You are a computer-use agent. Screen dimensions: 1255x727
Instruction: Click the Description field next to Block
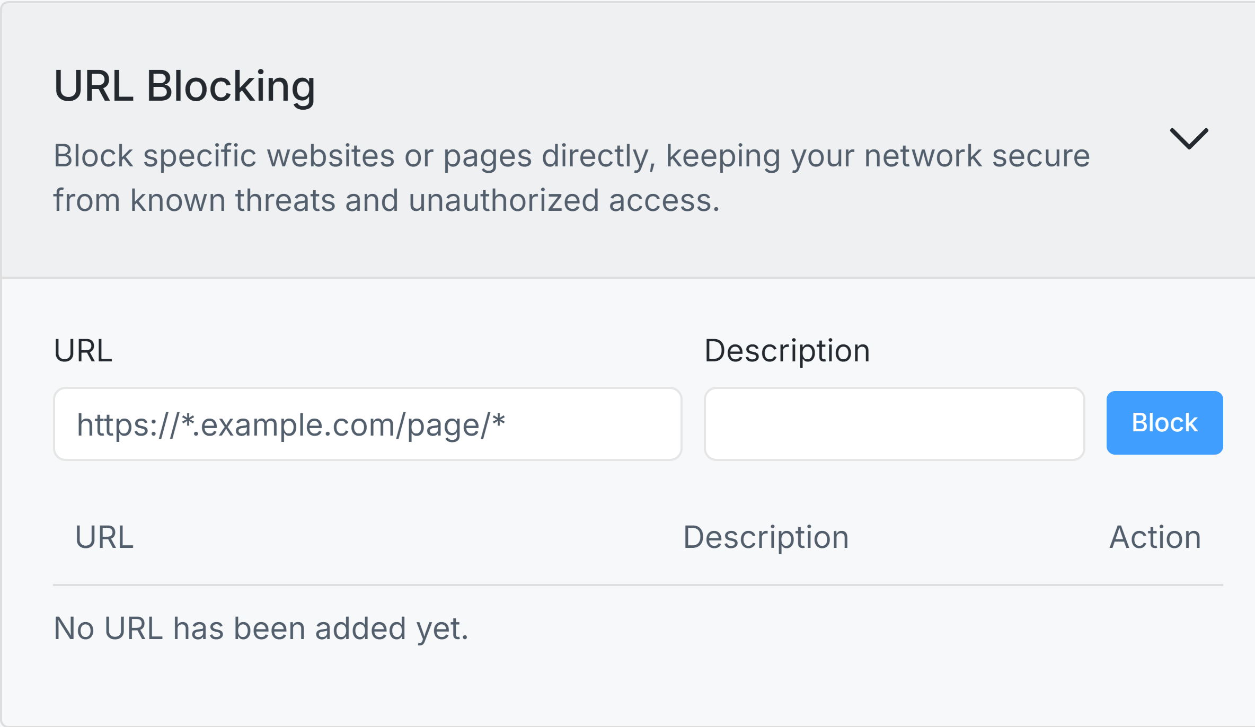[895, 422]
